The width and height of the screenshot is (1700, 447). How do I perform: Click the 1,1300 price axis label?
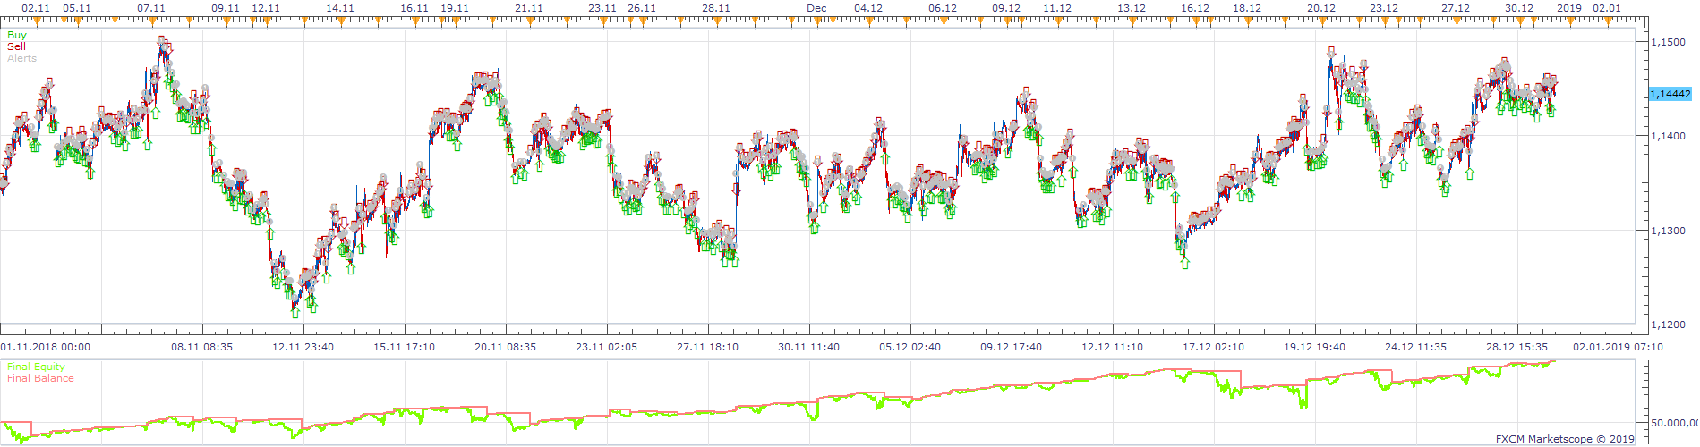point(1668,231)
